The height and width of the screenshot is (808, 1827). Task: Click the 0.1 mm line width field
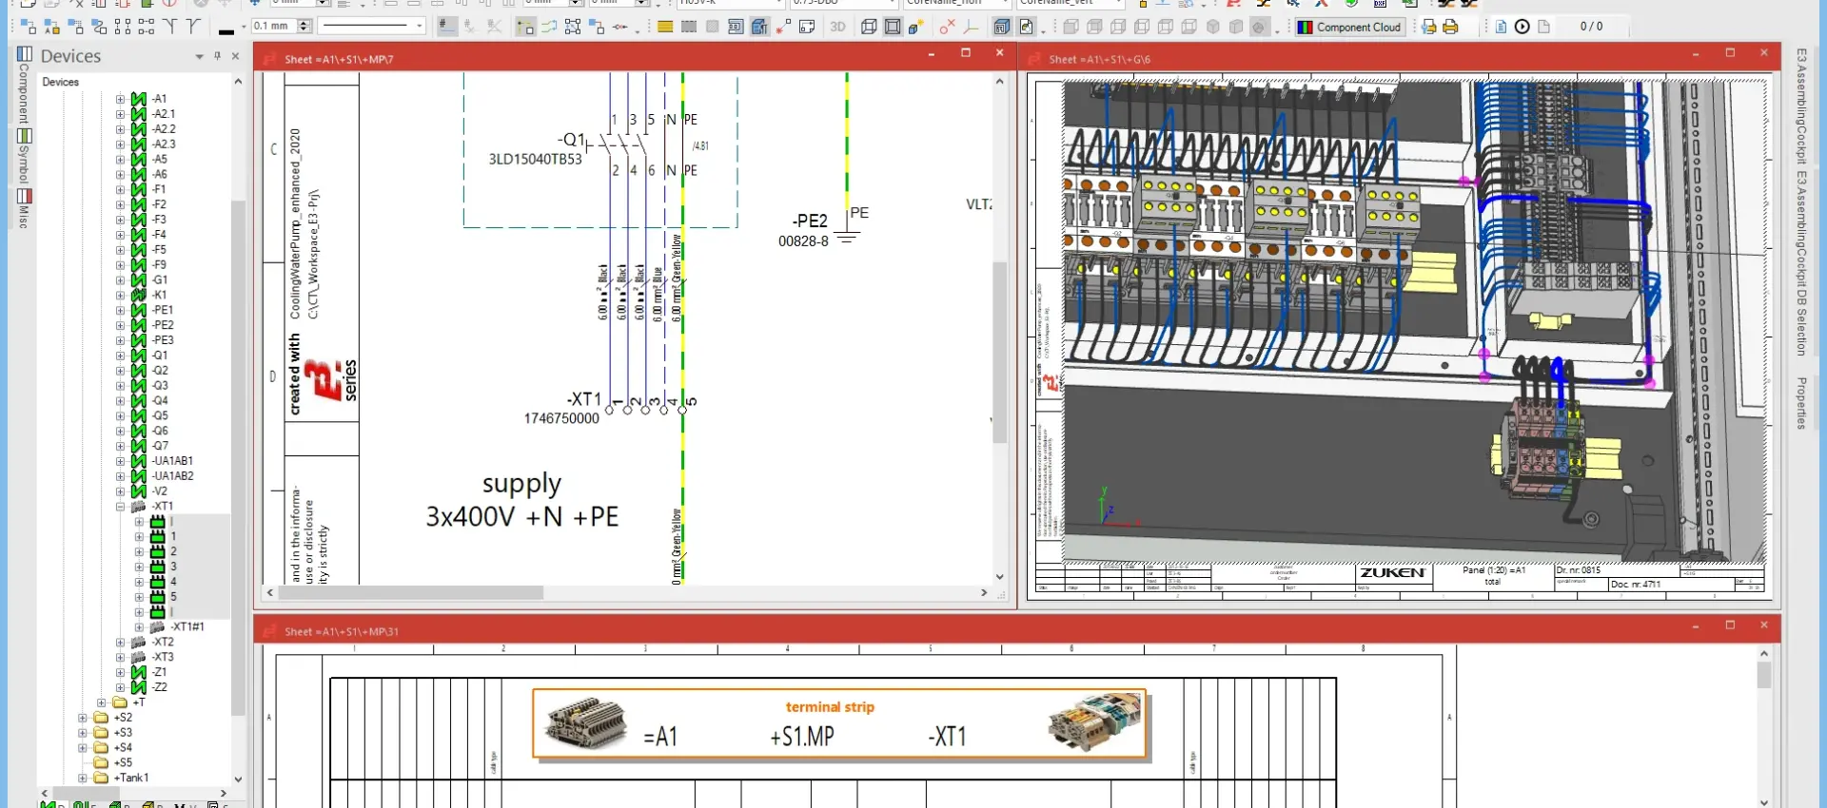point(273,27)
